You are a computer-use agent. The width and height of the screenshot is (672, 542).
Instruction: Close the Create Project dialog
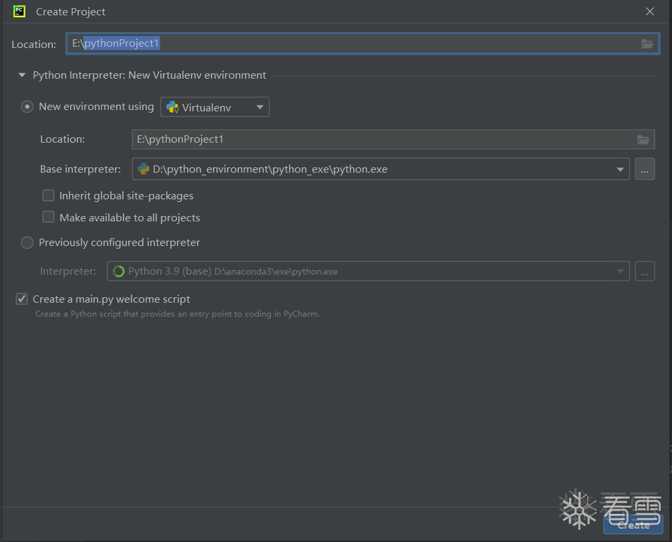pos(650,11)
